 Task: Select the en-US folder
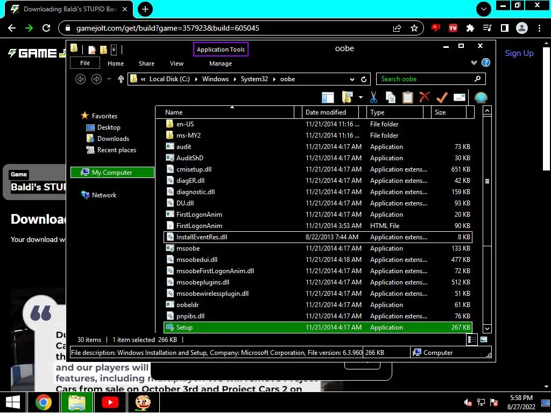[318, 124]
